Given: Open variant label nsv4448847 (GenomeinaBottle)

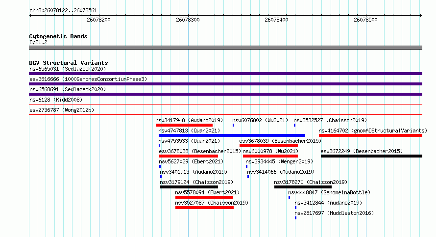Looking at the screenshot, I should pos(330,192).
